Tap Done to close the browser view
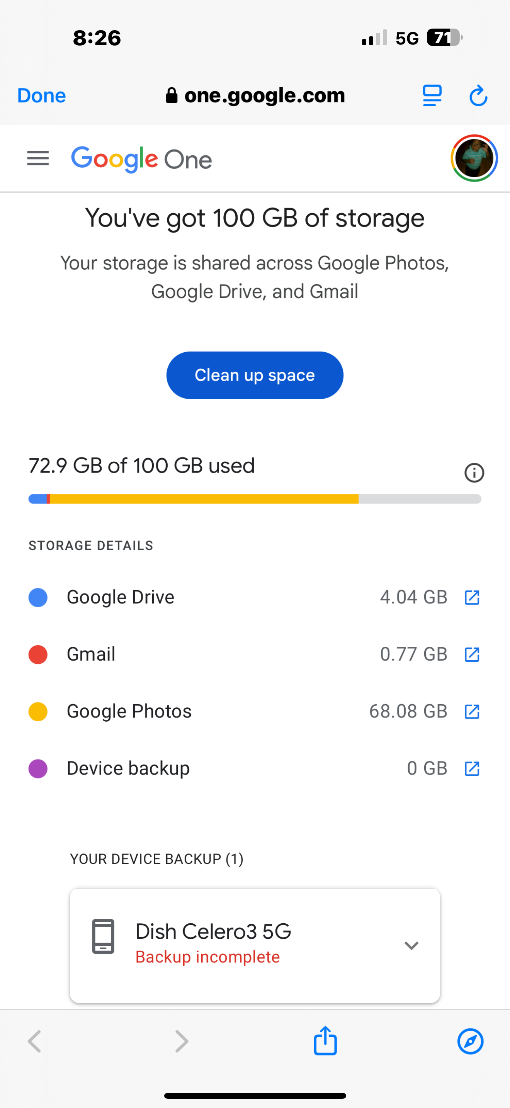510x1108 pixels. point(42,95)
